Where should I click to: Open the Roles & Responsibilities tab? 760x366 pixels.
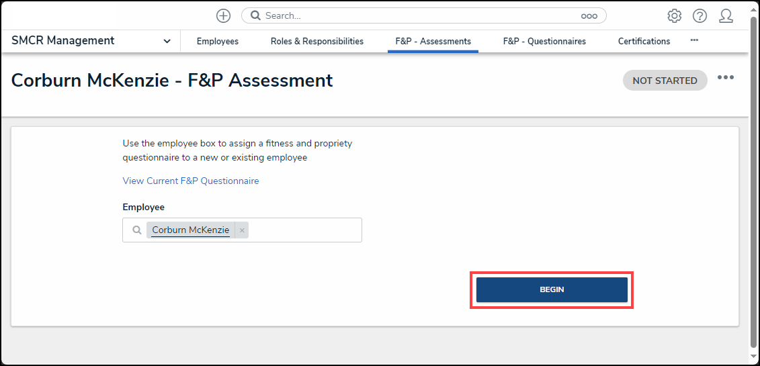coord(316,42)
